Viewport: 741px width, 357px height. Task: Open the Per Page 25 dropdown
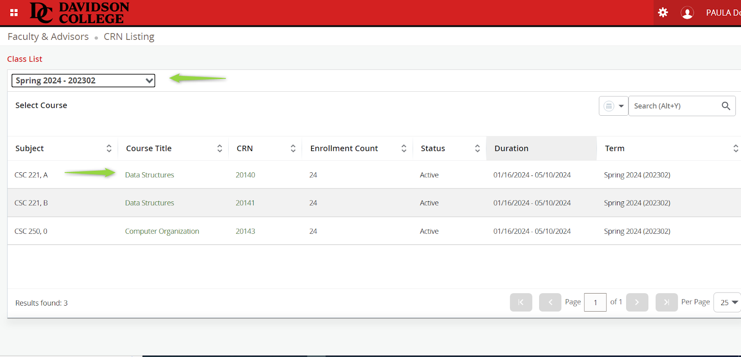tap(728, 302)
